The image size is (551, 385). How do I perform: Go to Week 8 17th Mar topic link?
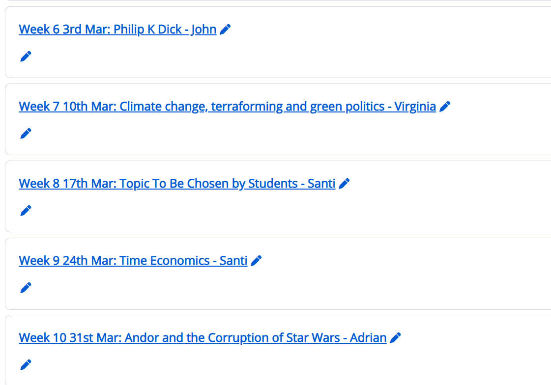[177, 184]
